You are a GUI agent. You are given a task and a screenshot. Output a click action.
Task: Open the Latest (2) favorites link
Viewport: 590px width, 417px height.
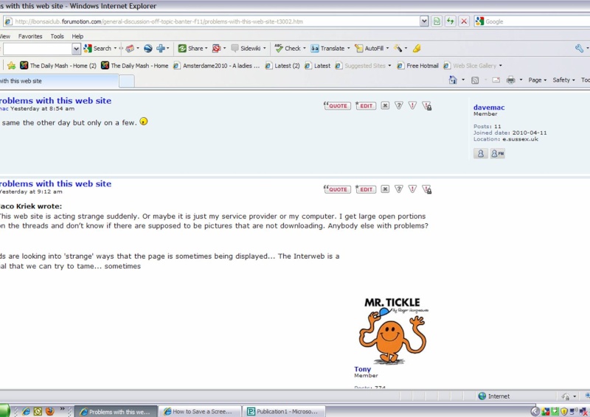[x=282, y=66]
